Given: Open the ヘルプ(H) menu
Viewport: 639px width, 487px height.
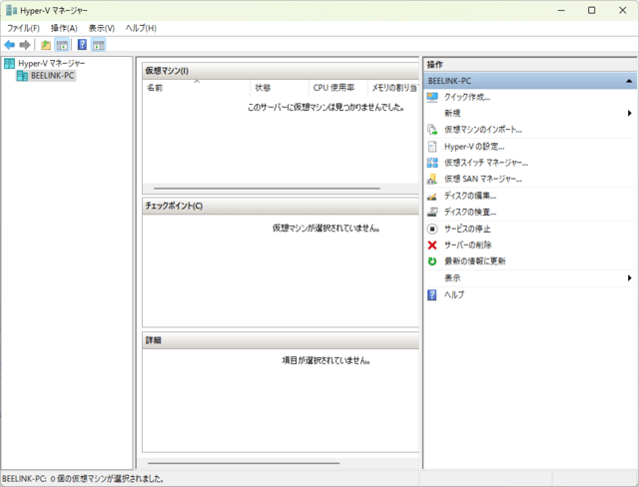Looking at the screenshot, I should [141, 28].
